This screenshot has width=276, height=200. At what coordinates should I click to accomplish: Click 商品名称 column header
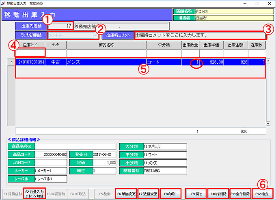tap(106, 45)
